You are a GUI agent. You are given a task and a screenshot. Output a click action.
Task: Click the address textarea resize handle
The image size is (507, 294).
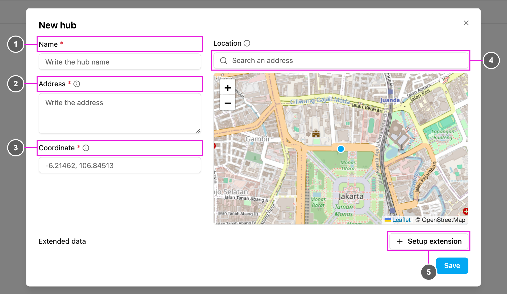pos(198,131)
